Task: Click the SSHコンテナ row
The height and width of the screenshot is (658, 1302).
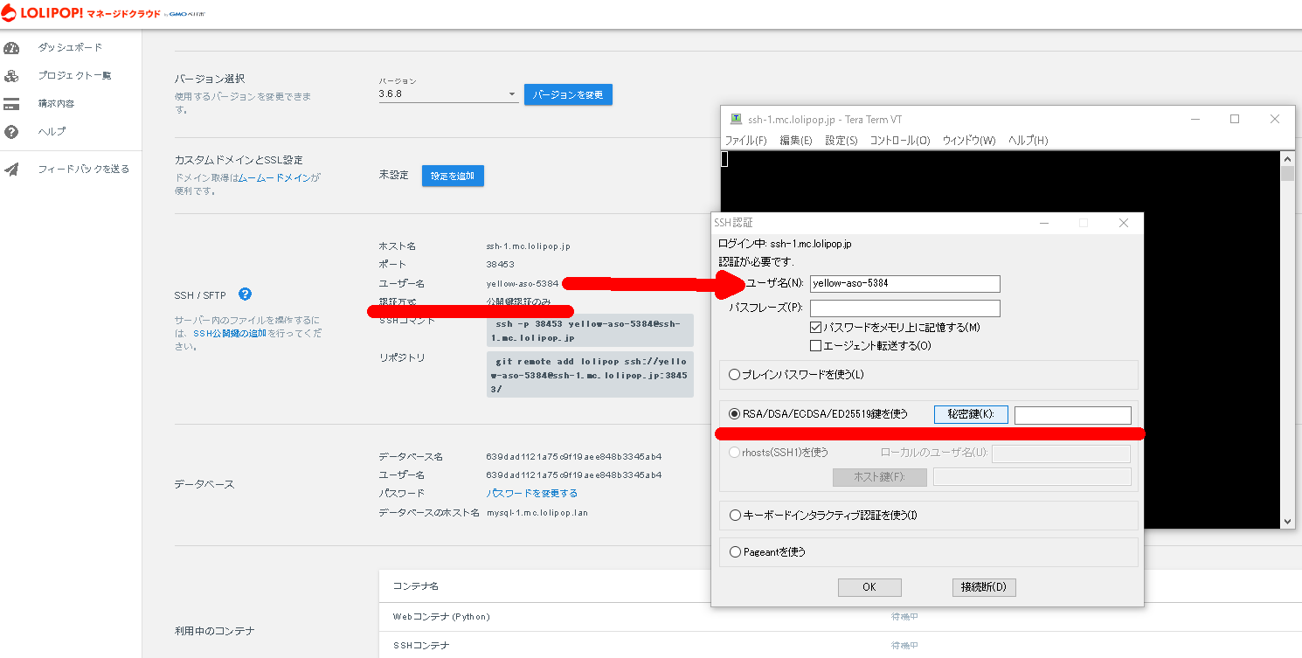Action: [x=840, y=645]
